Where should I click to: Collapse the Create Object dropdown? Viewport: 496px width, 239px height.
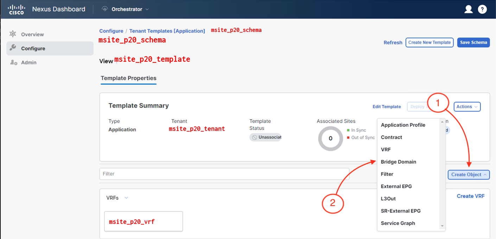tap(469, 174)
